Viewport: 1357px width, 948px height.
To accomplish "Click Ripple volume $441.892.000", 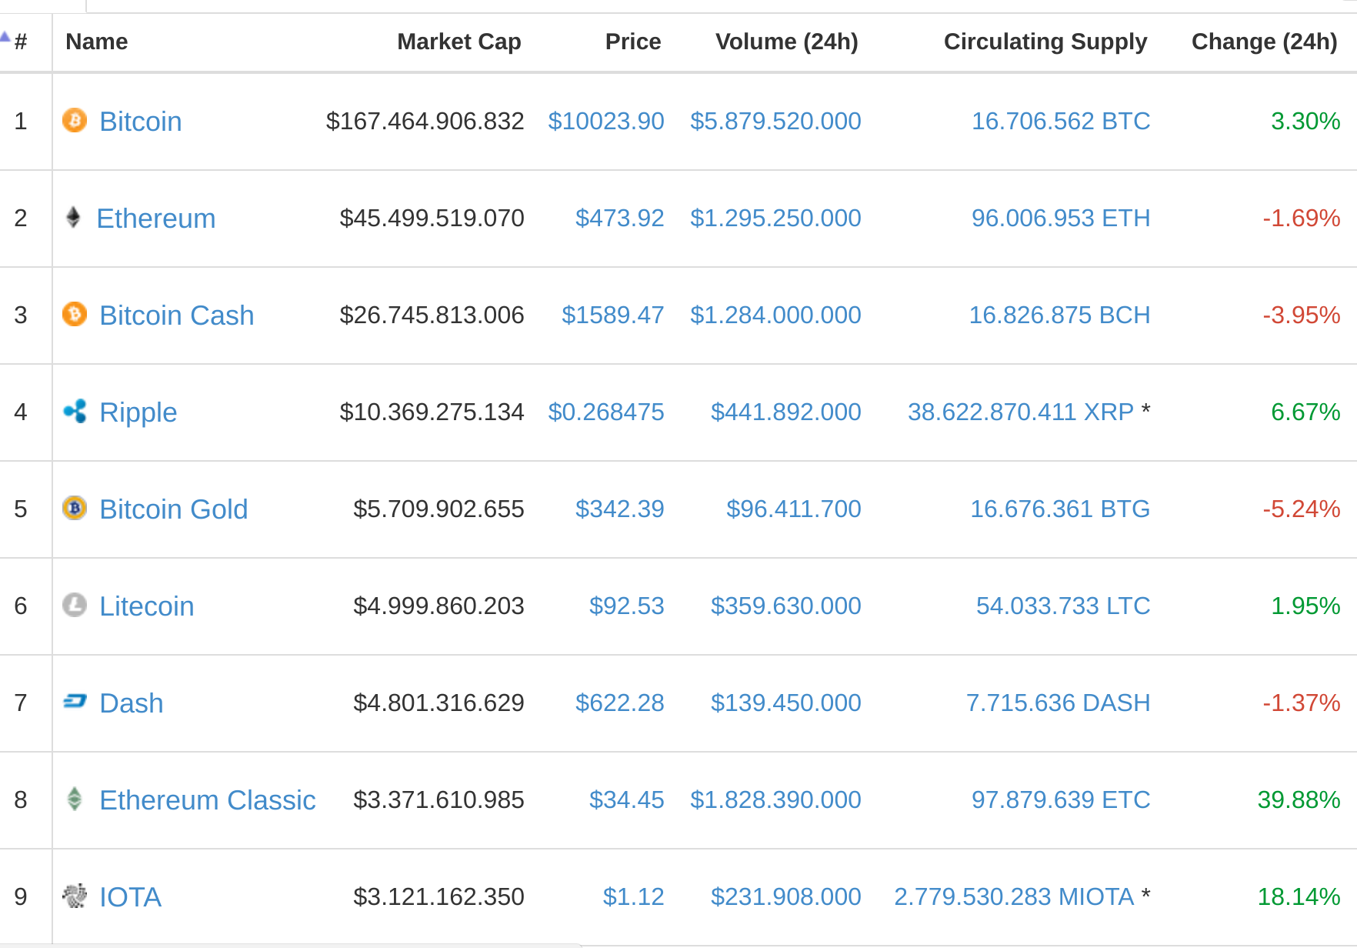I will pyautogui.click(x=786, y=412).
